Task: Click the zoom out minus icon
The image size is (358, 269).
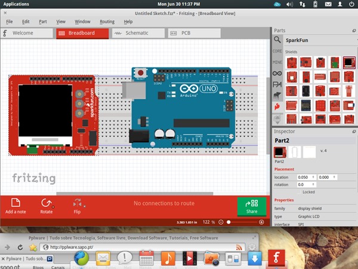Action: point(221,222)
